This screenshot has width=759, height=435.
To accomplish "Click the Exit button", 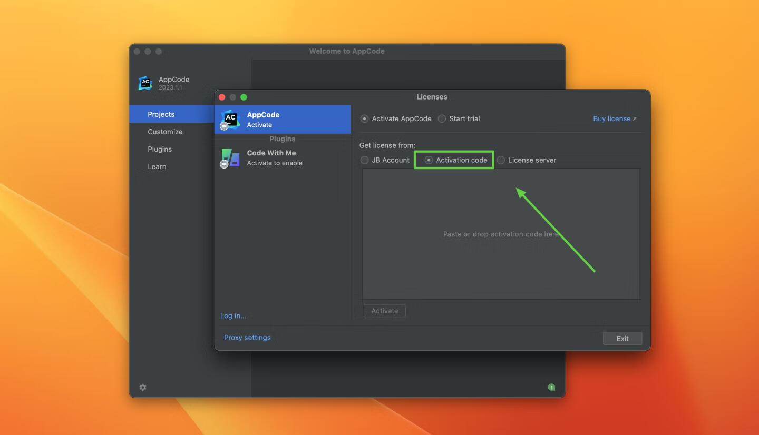I will (622, 339).
